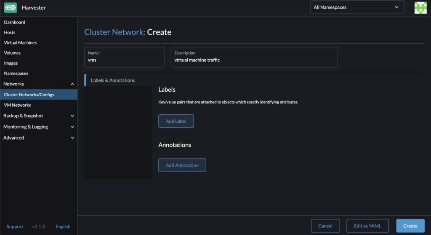Click the Create button
Viewport: 431px width, 235px height.
click(x=410, y=226)
